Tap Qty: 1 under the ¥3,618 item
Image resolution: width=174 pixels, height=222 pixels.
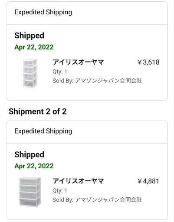tap(60, 72)
